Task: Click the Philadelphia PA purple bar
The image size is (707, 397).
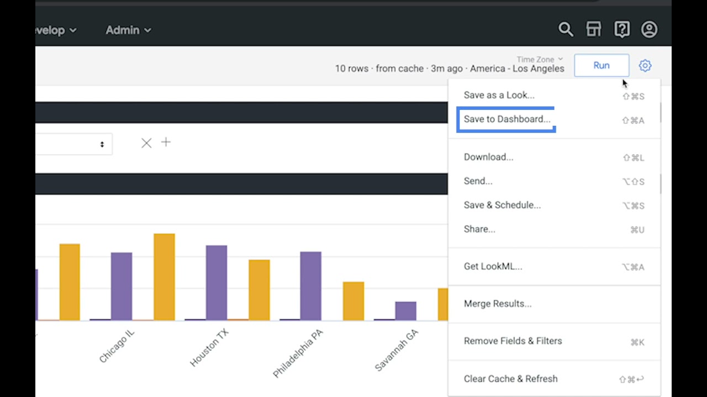Action: 311,286
